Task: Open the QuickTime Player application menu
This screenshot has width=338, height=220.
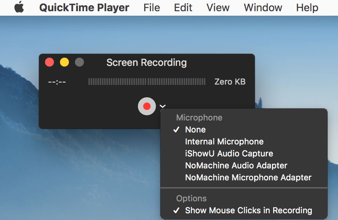Action: (84, 8)
